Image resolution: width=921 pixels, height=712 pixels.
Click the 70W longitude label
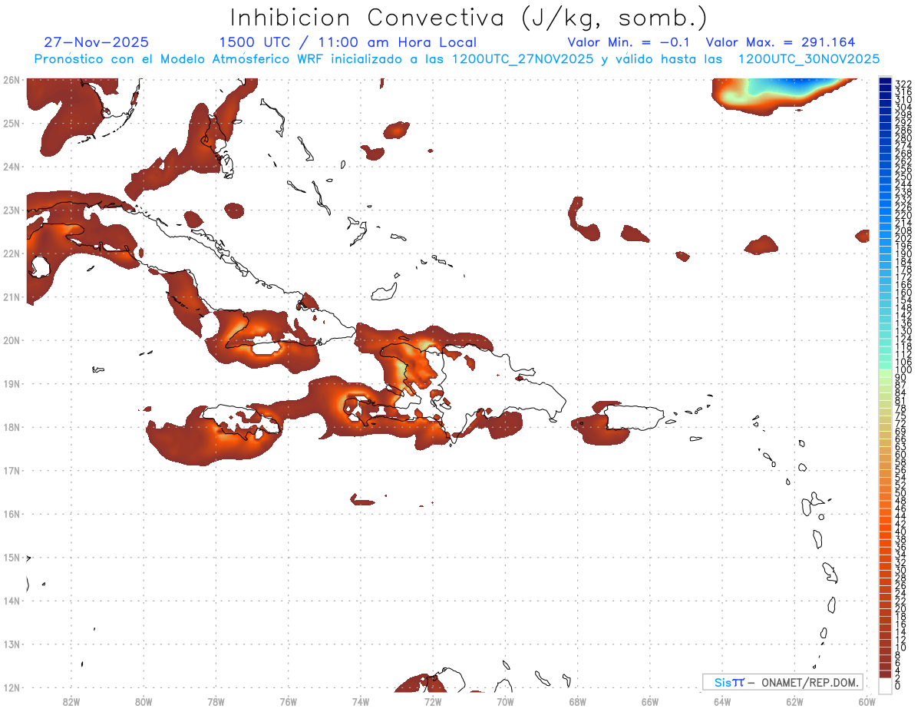coord(505,700)
